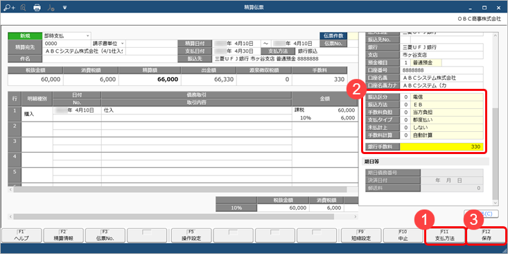The image size is (508, 254).
Task: Click the 未払計上 field しない
Action: click(446, 128)
